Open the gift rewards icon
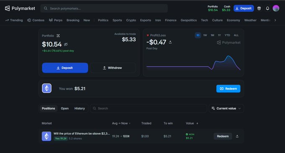 coord(259,8)
